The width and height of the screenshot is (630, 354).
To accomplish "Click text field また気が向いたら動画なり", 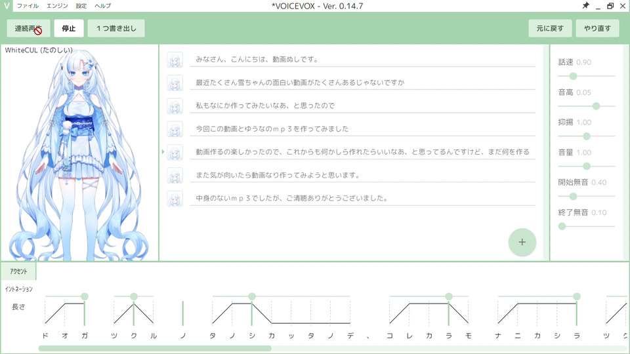I will (x=362, y=176).
